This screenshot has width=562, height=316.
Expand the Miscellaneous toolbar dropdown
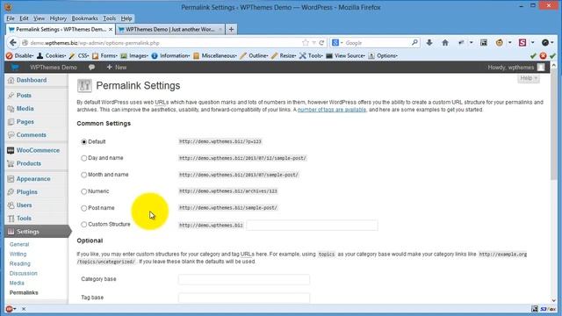coord(215,55)
